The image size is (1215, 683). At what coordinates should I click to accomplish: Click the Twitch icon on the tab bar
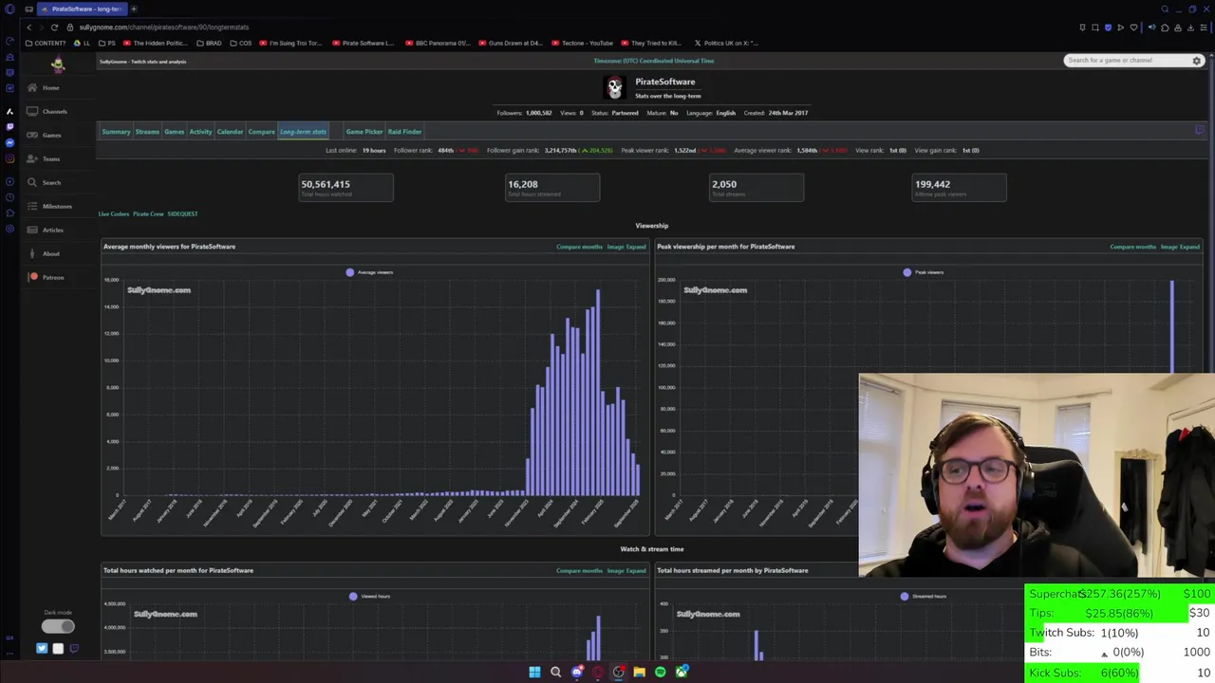1199,131
